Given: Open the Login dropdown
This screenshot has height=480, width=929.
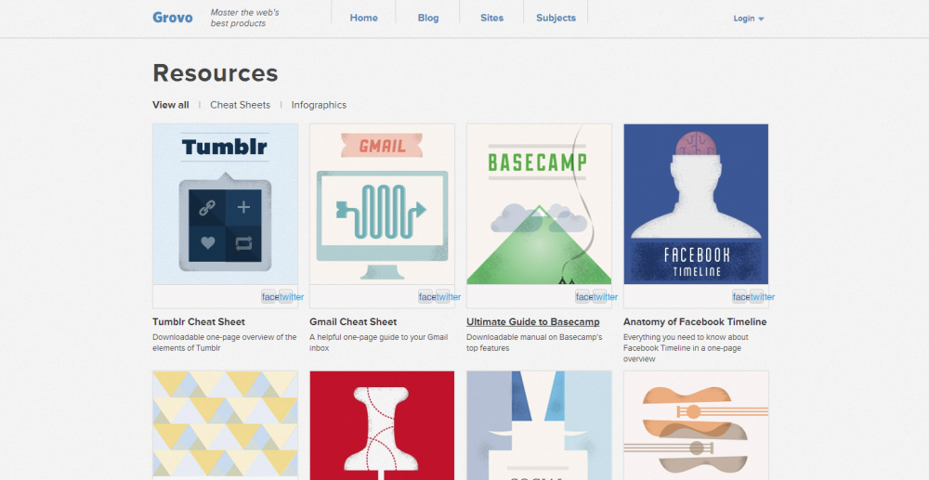Looking at the screenshot, I should [748, 19].
